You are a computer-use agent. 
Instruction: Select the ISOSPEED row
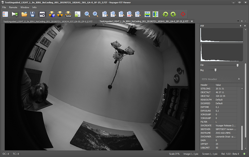pos(218,103)
